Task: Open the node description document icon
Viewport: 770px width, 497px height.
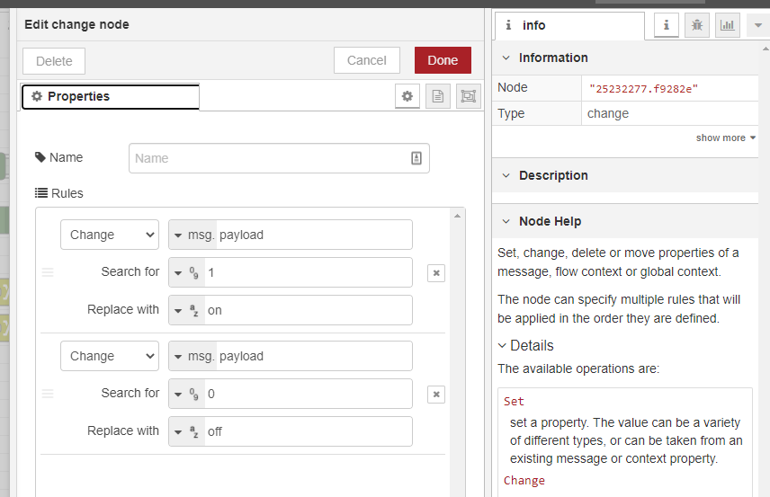Action: pos(437,95)
